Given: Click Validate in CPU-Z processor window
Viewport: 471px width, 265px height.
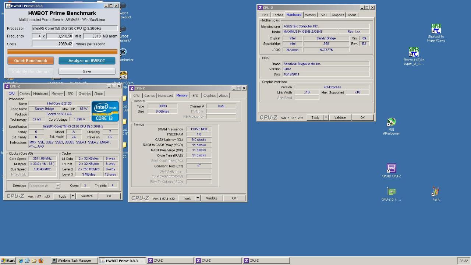Looking at the screenshot, I should point(87,196).
